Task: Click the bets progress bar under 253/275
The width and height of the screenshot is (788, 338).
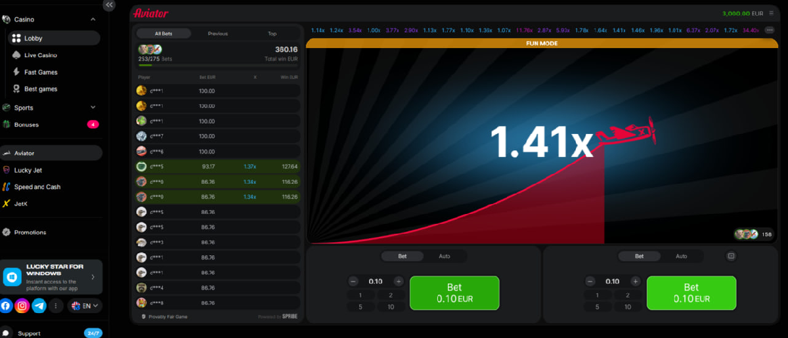Action: coord(218,66)
